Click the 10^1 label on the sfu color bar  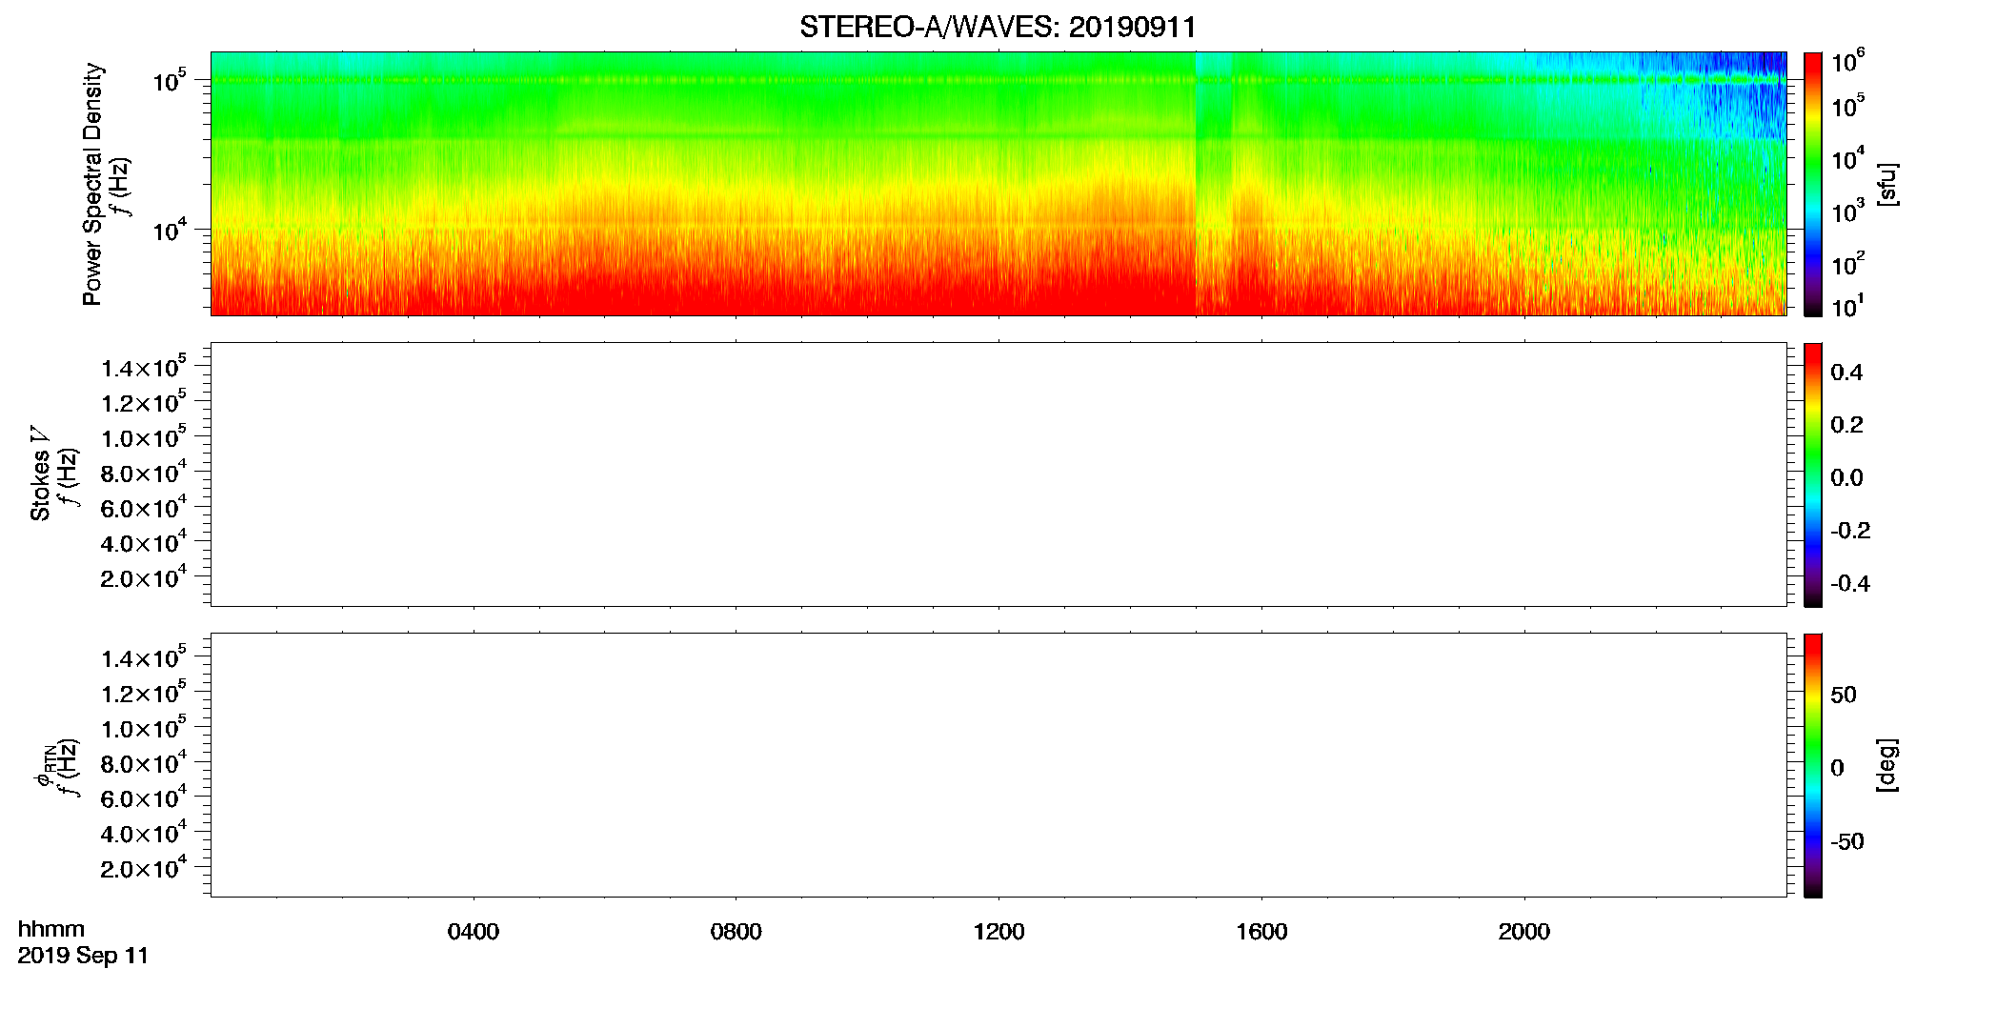tap(1846, 307)
